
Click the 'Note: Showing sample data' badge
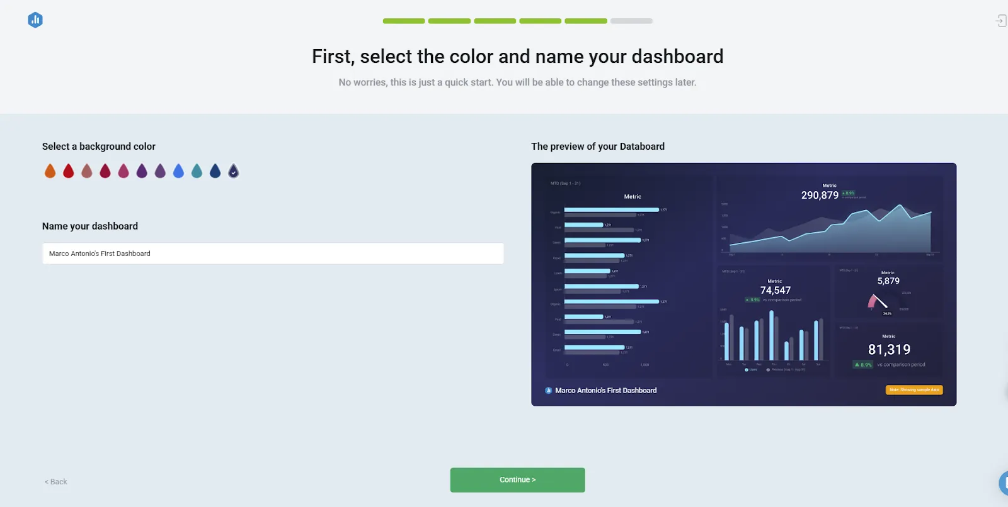pos(913,390)
